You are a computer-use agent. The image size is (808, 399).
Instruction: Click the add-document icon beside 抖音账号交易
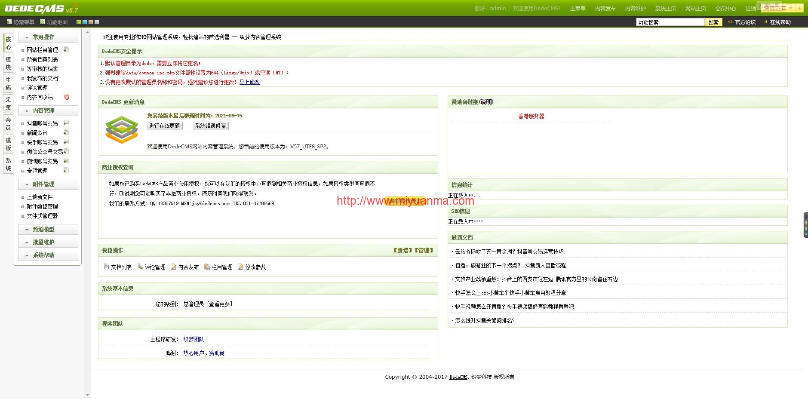tap(66, 123)
